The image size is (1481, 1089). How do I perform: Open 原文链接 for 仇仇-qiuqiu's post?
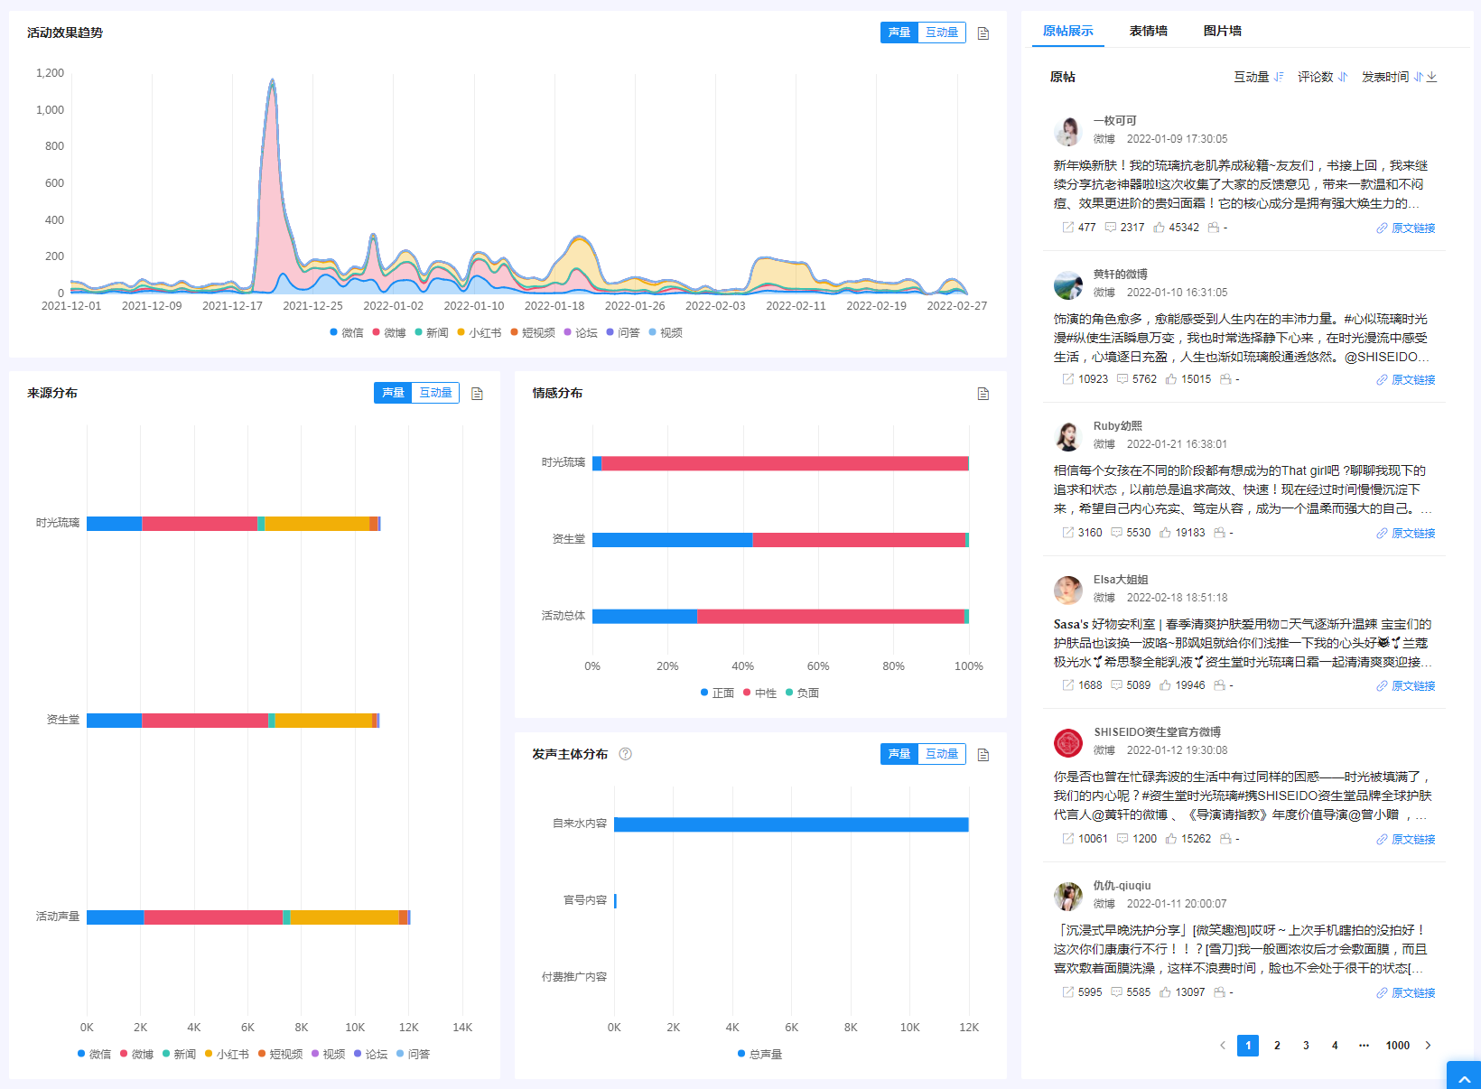1406,993
